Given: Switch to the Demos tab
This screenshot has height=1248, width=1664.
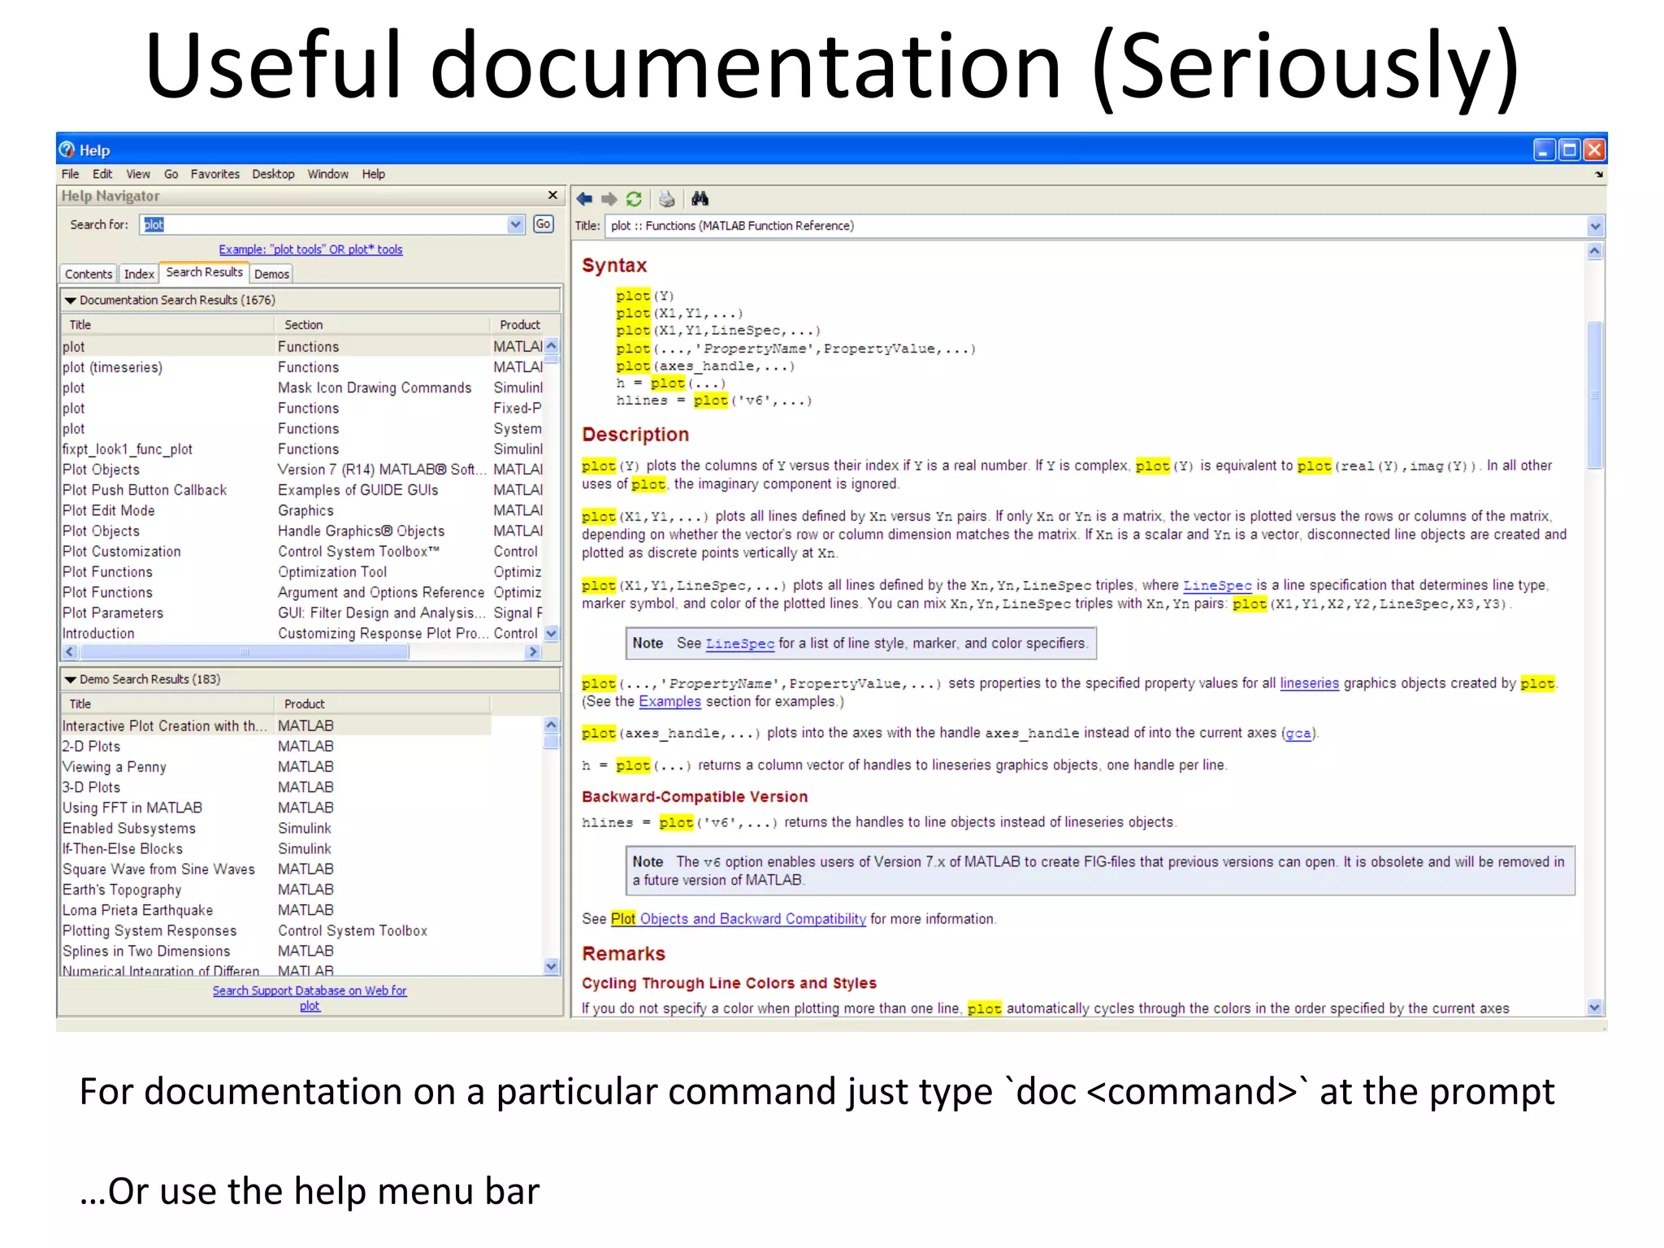Looking at the screenshot, I should pyautogui.click(x=271, y=275).
